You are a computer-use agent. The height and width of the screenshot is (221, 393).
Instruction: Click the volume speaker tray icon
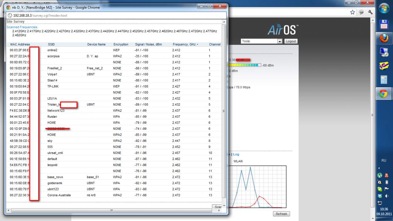387,196
